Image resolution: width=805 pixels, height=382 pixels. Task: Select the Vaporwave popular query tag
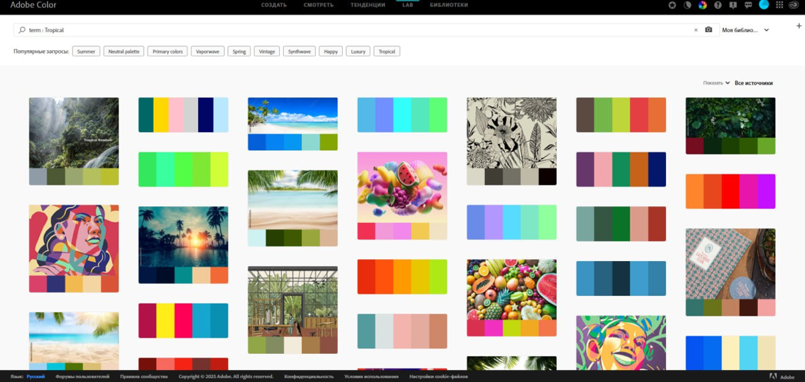[x=207, y=52]
